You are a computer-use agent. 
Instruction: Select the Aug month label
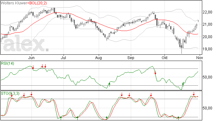[98, 58]
